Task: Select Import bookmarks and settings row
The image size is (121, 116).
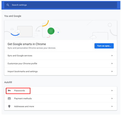Action: (x=61, y=71)
